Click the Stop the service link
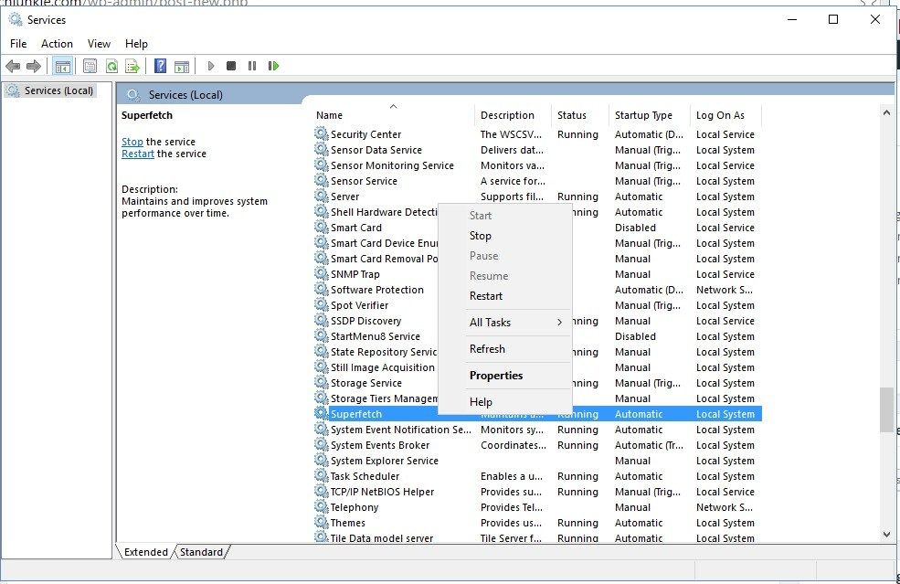The image size is (900, 584). pos(132,142)
